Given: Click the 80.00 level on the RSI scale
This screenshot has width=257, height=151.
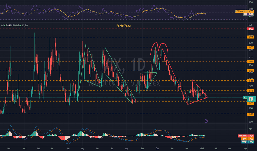Looking at the screenshot, I should tap(251, 2).
